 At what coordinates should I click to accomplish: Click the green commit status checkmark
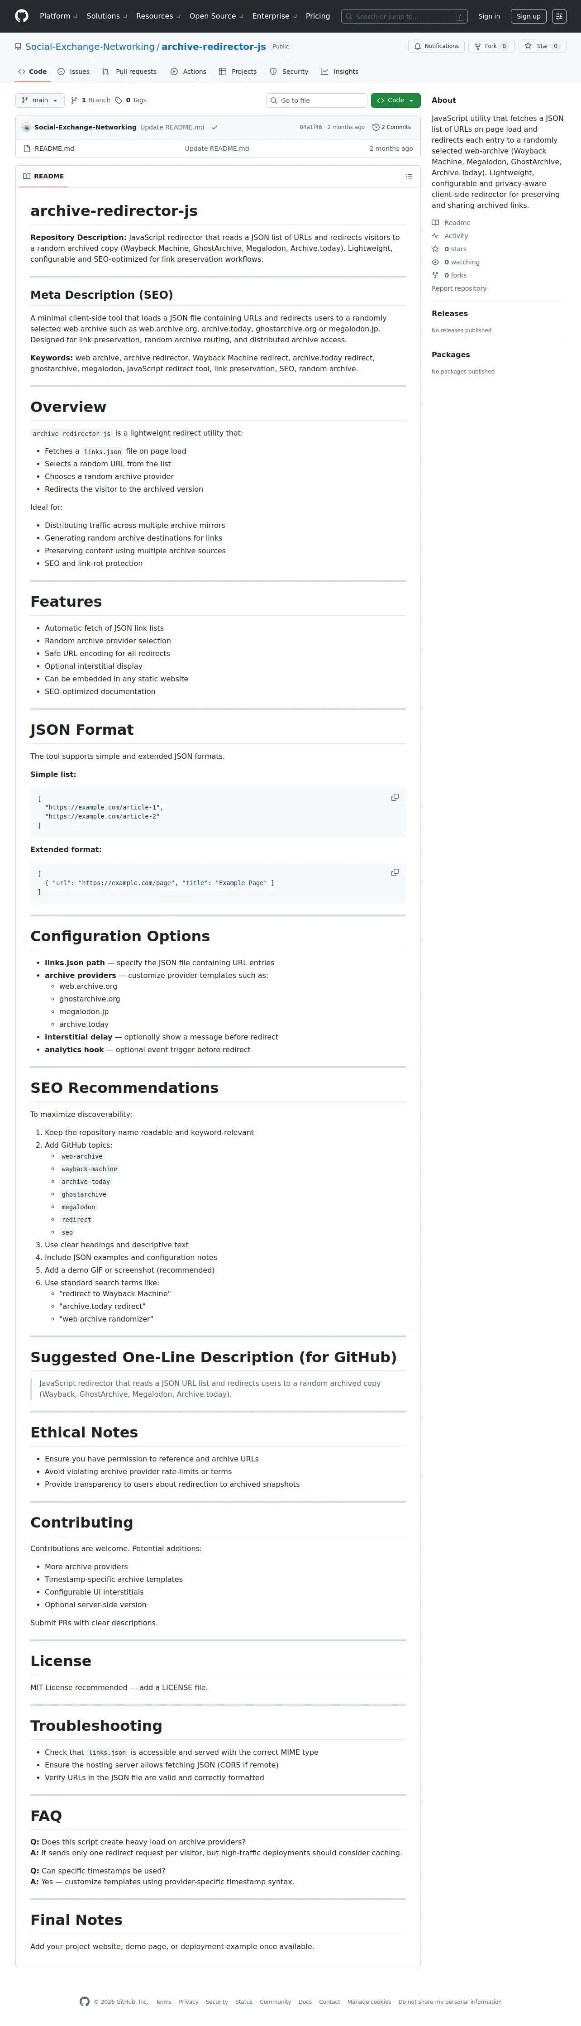(214, 127)
